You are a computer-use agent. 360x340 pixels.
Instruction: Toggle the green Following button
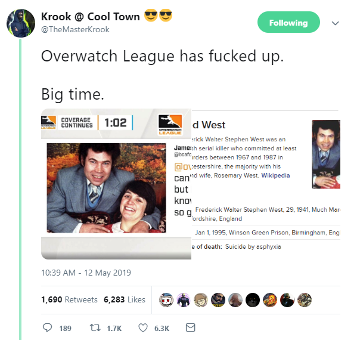288,22
